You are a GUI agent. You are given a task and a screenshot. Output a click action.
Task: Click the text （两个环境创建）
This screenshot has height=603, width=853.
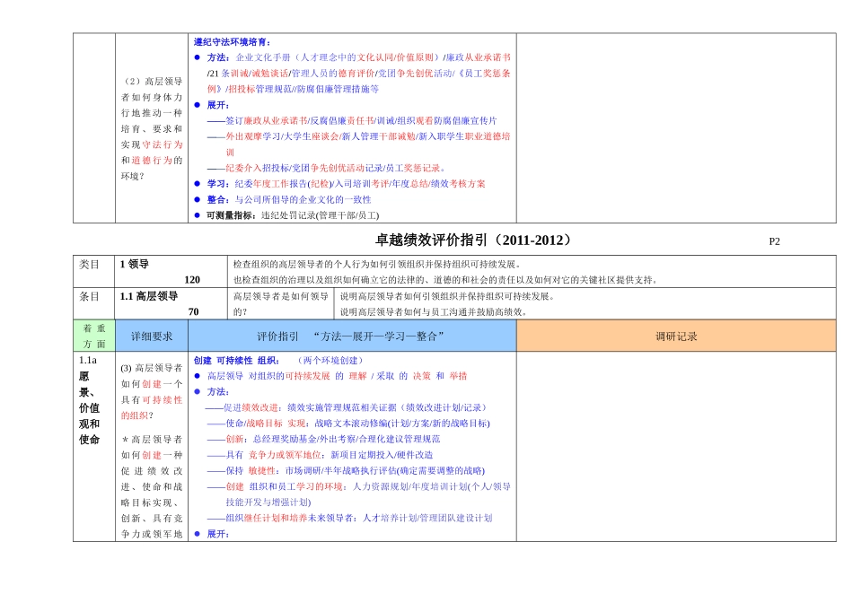(x=330, y=361)
